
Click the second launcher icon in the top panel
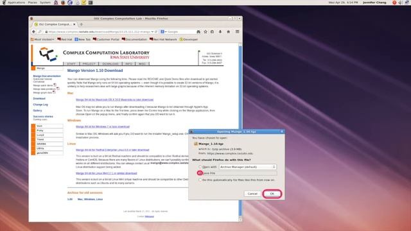pyautogui.click(x=63, y=3)
